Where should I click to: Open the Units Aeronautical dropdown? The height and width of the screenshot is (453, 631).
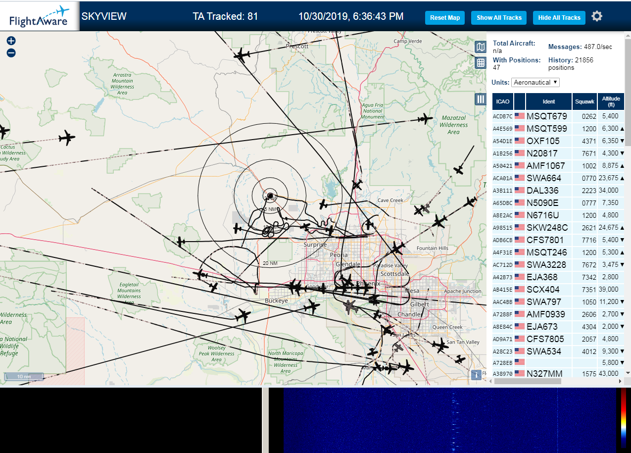535,82
